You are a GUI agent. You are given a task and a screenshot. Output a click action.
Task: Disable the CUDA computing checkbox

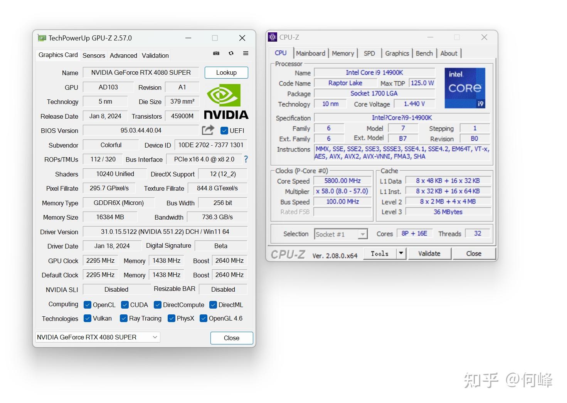pyautogui.click(x=125, y=305)
